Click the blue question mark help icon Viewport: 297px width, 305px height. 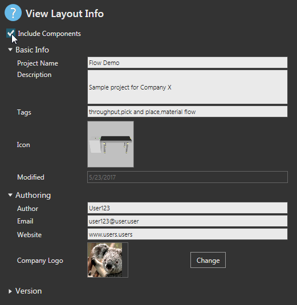[x=13, y=13]
